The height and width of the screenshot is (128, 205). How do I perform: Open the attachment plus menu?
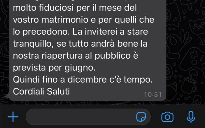coord(13,117)
